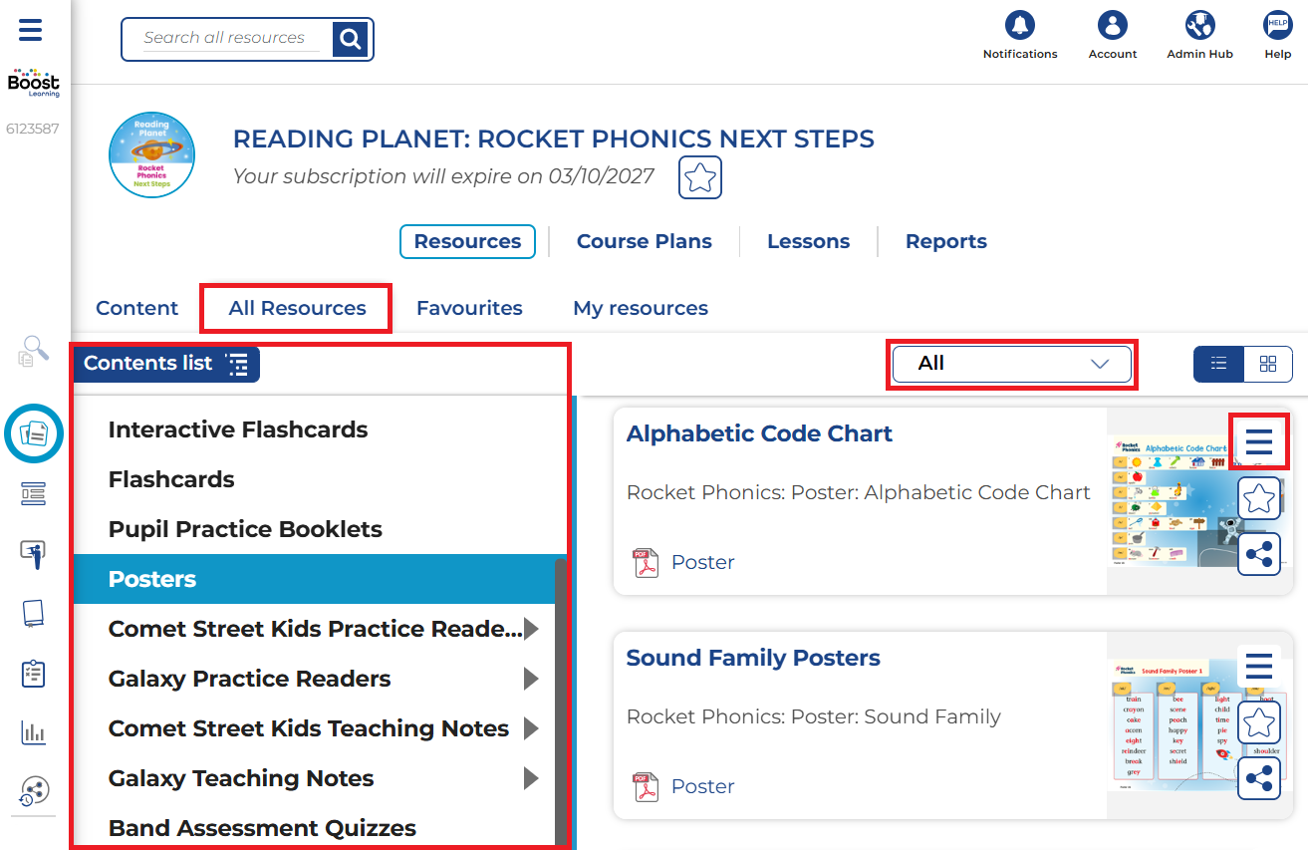
Task: Share the Alphabetic Code Chart resource
Action: 1259,554
